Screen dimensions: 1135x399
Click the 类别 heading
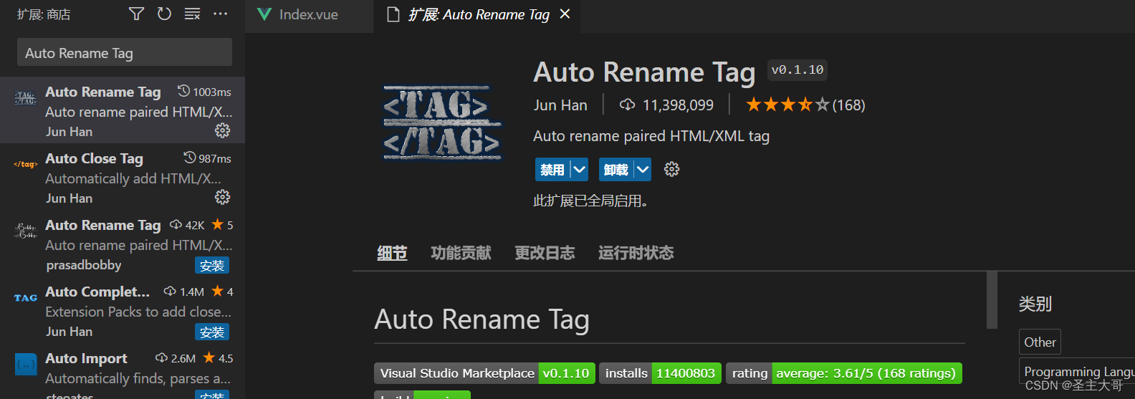(1035, 304)
